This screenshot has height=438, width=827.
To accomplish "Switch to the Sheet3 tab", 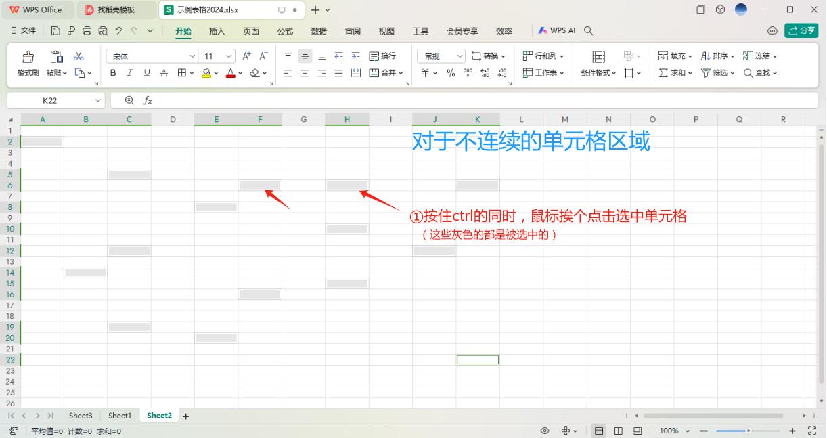I will 81,416.
